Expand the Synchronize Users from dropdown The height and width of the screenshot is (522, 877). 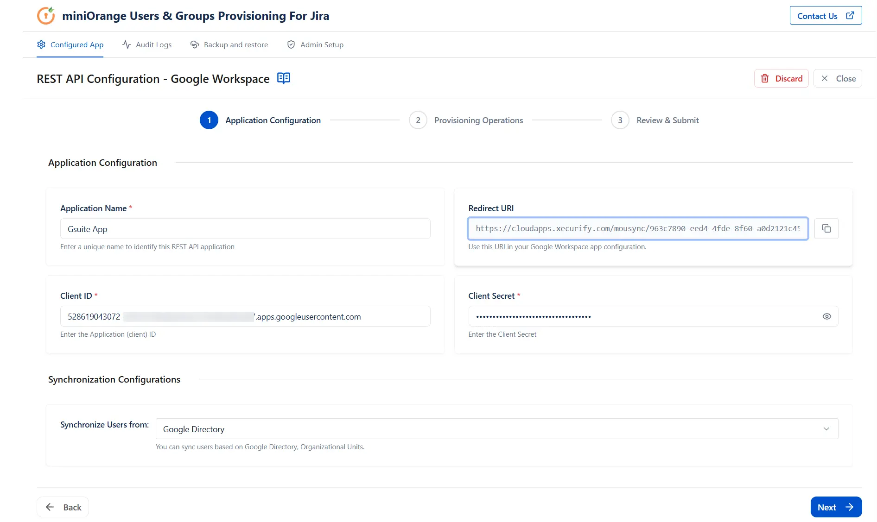point(497,429)
